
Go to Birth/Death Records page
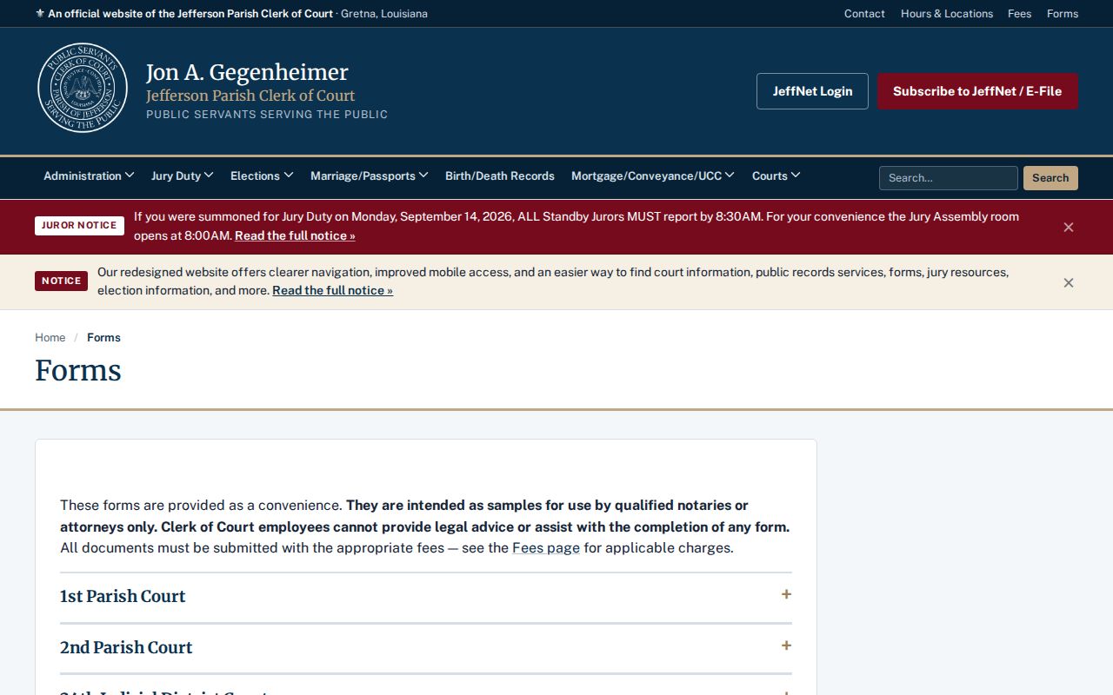pos(500,175)
